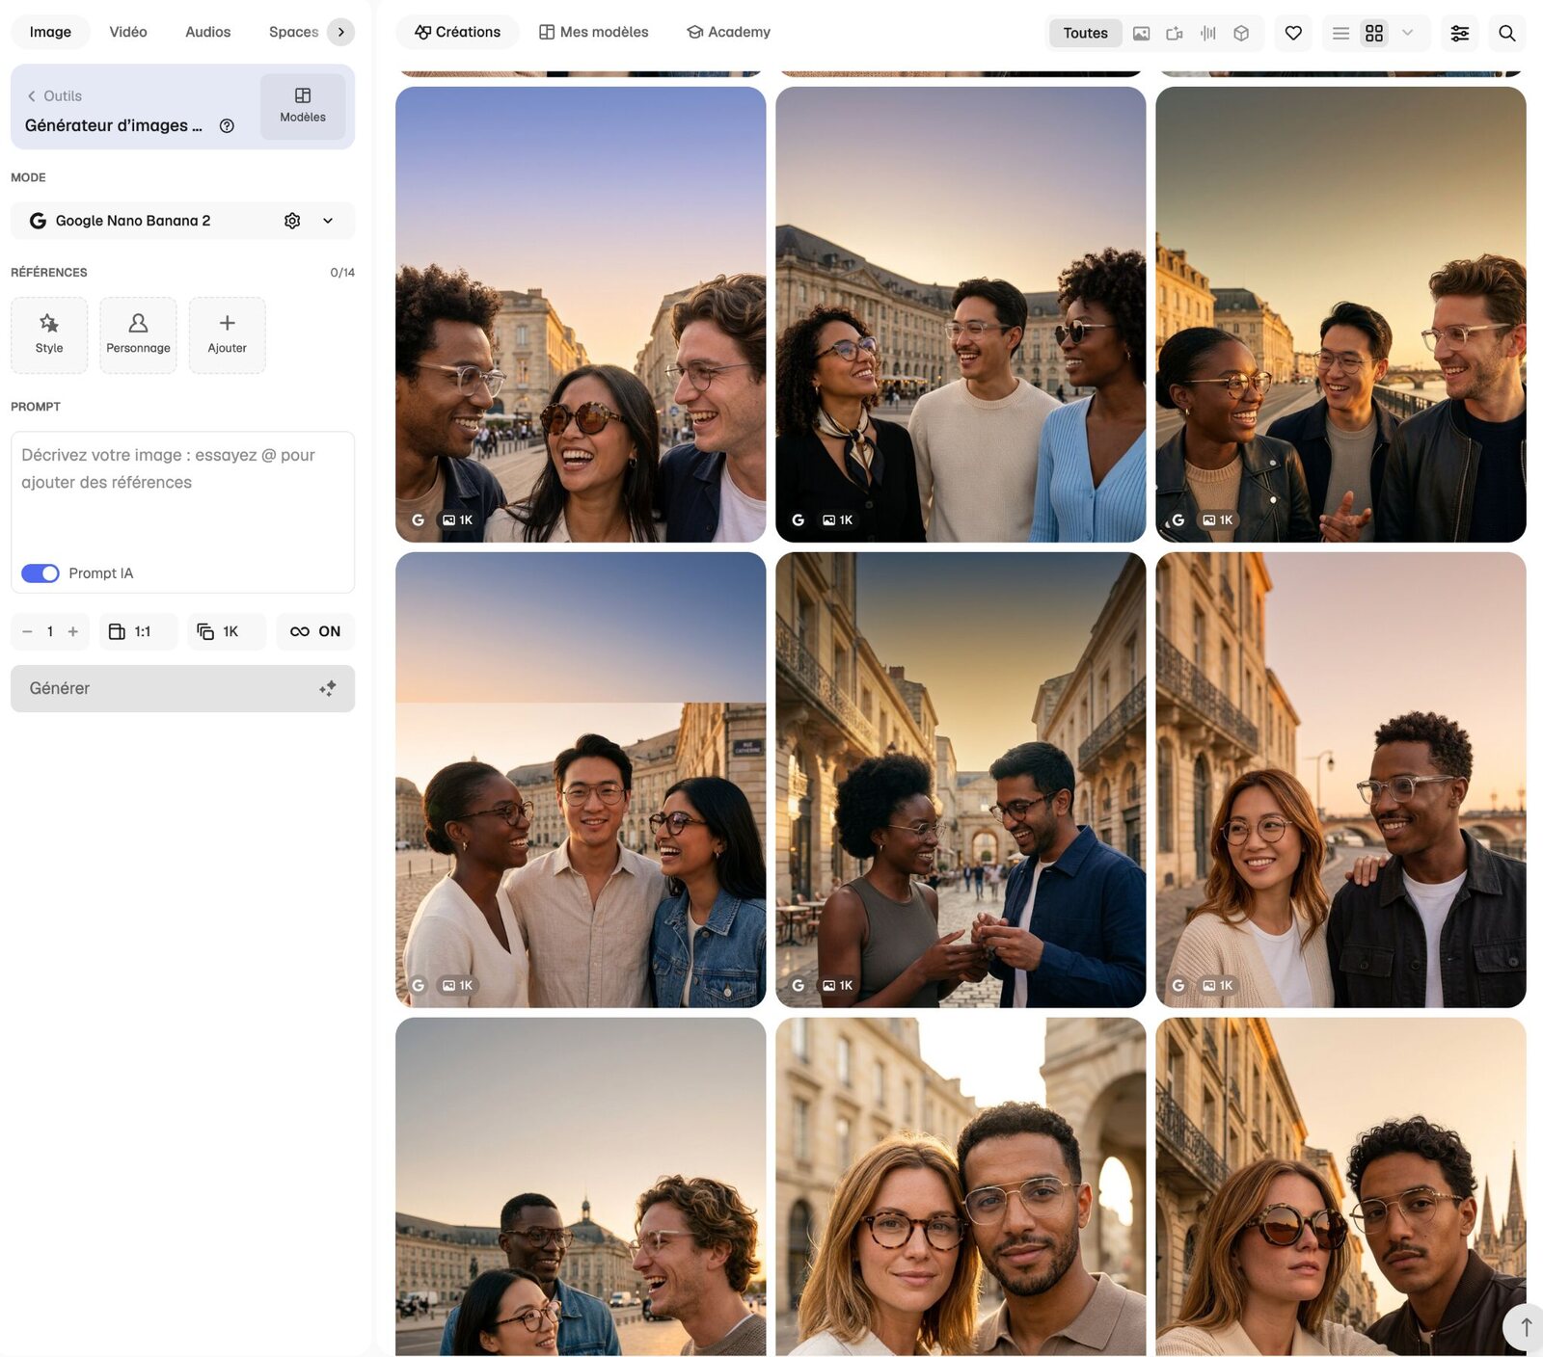Open the Modèles panel button
This screenshot has height=1357, width=1543.
303,106
